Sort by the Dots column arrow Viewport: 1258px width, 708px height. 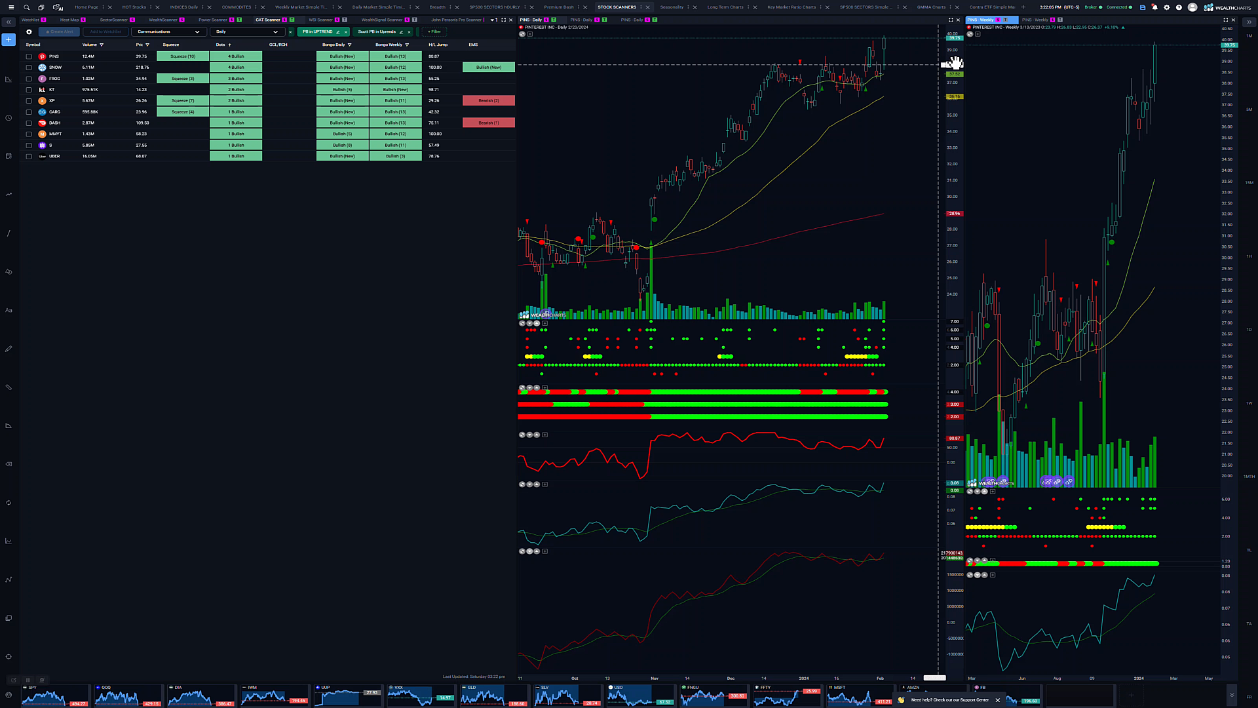pyautogui.click(x=230, y=45)
